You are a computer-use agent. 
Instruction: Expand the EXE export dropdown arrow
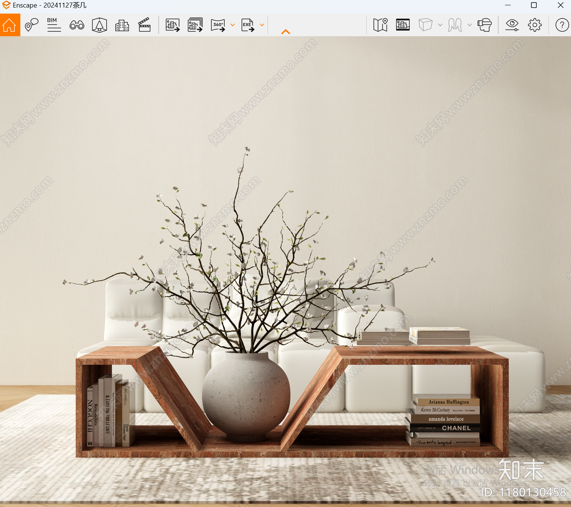pos(262,25)
